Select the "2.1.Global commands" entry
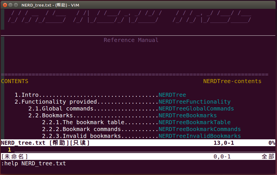Viewport: 277px width, 175px height. pyautogui.click(x=61, y=109)
